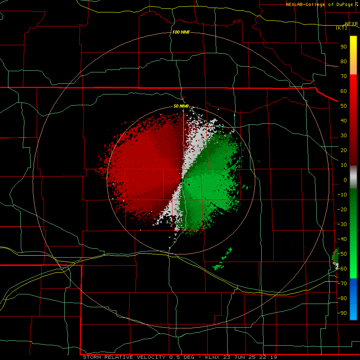The height and width of the screenshot is (360, 360).
Task: Click the -20 value on the velocity scale
Action: 342,210
